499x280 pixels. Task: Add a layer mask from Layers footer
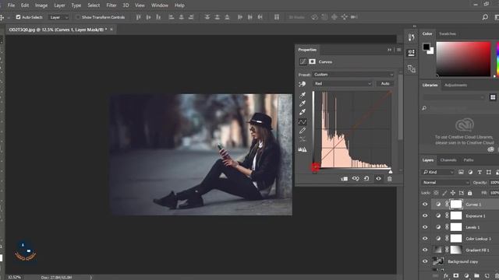point(456,275)
